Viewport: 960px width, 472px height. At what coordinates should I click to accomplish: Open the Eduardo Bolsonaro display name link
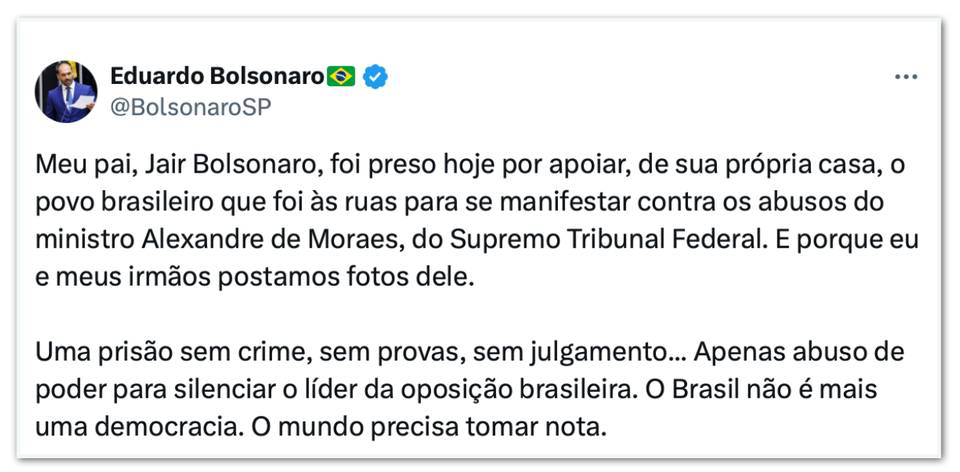point(217,76)
